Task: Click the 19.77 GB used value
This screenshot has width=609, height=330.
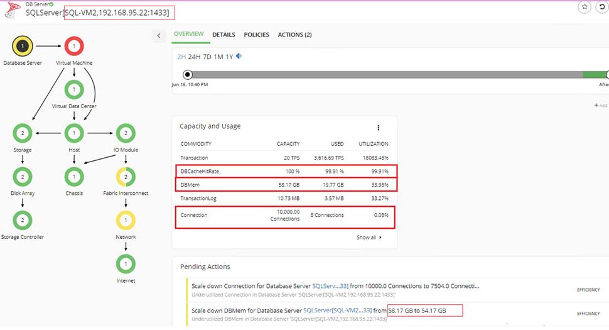Action: coord(333,185)
